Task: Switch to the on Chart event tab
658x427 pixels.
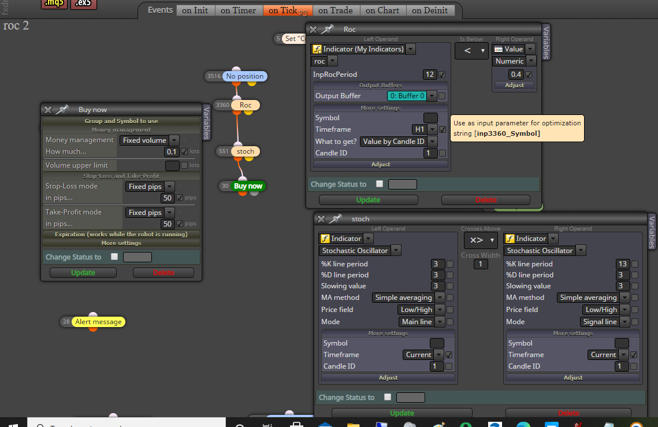Action: [x=382, y=10]
